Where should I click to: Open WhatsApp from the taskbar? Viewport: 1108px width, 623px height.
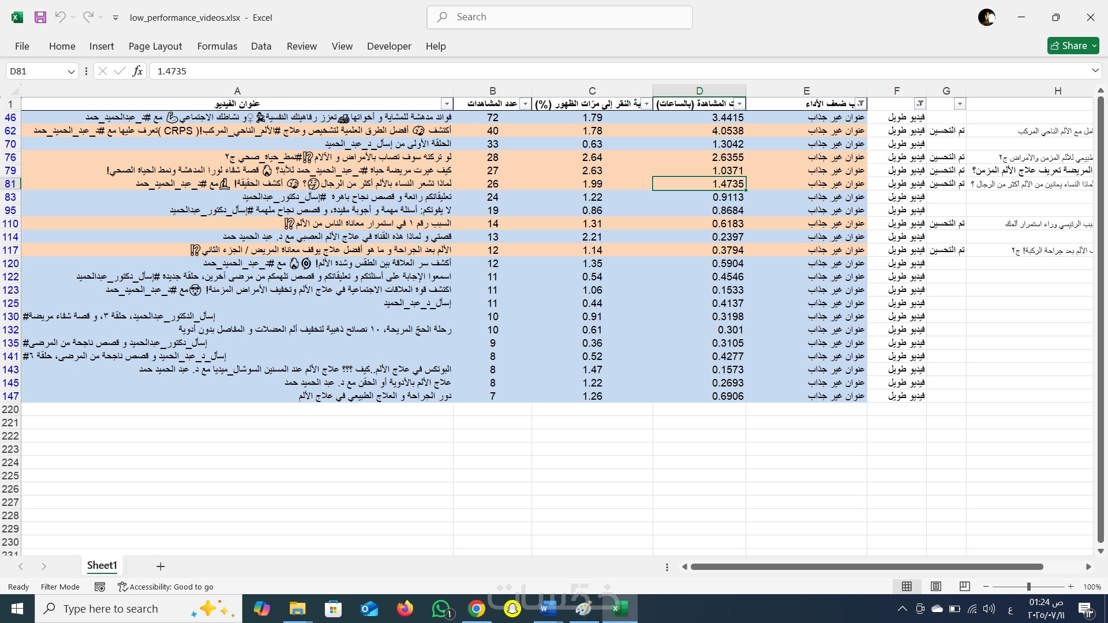pyautogui.click(x=441, y=609)
